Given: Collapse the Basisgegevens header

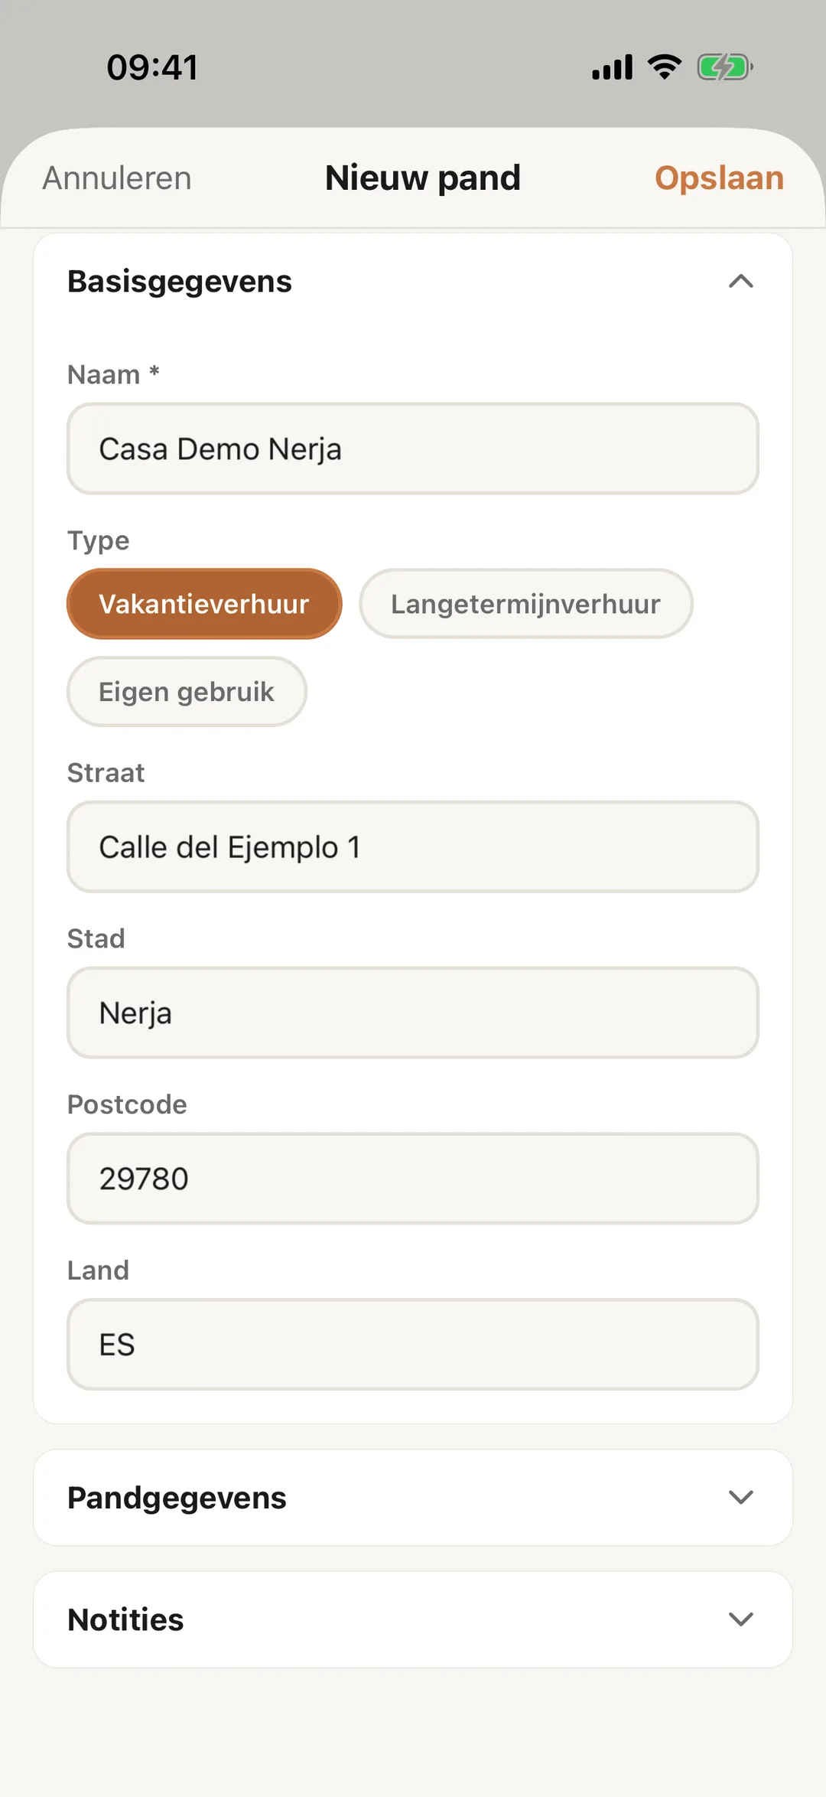Looking at the screenshot, I should point(413,282).
